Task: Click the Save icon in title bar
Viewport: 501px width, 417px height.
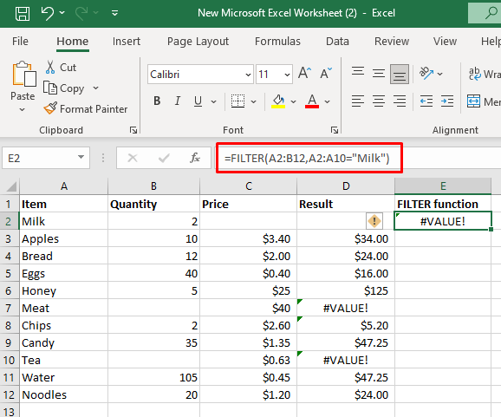Action: click(23, 13)
